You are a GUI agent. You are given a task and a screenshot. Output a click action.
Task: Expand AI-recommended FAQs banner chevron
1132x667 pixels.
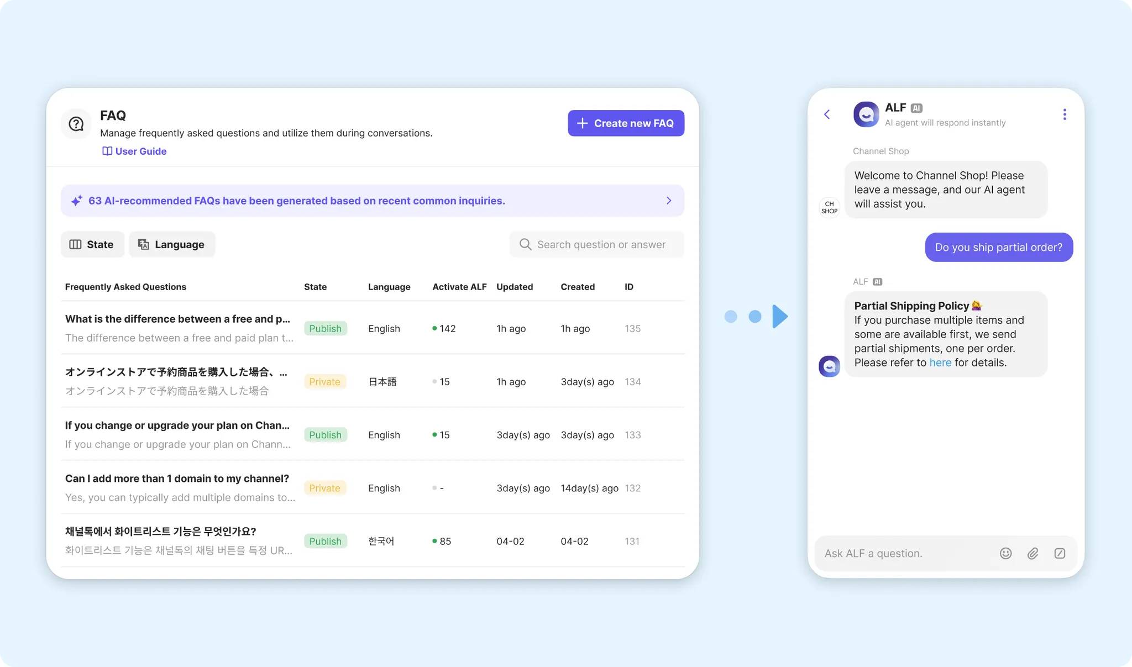(669, 201)
